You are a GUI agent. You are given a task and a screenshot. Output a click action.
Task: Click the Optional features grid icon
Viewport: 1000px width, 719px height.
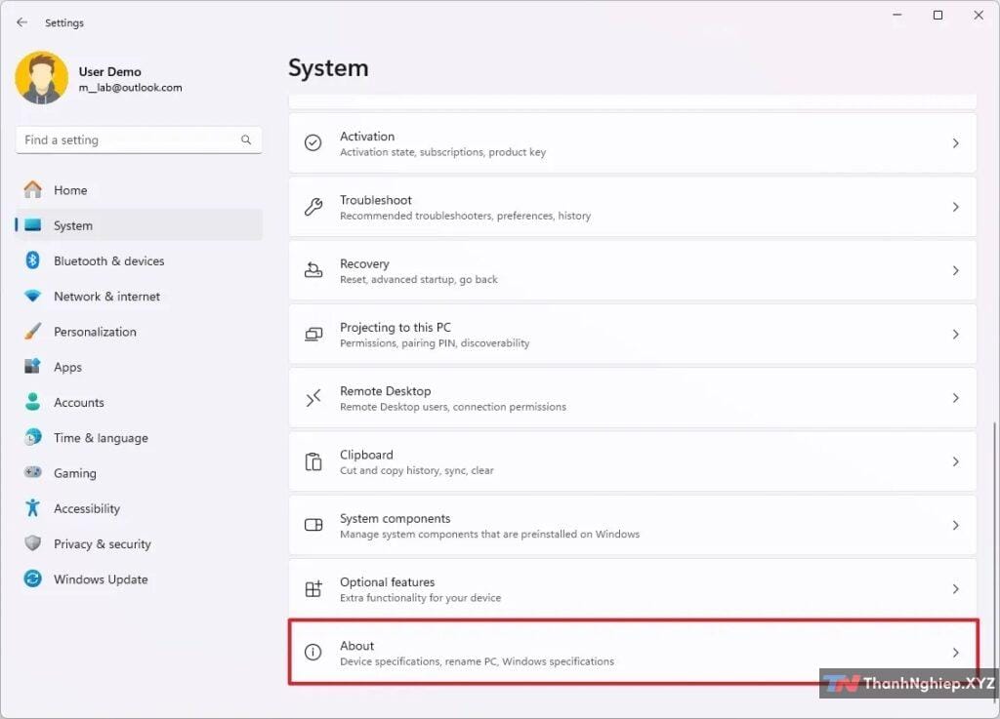click(x=312, y=589)
